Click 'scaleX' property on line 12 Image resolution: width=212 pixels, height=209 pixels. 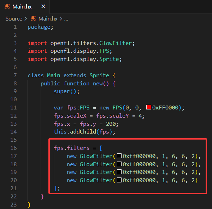click(77, 116)
